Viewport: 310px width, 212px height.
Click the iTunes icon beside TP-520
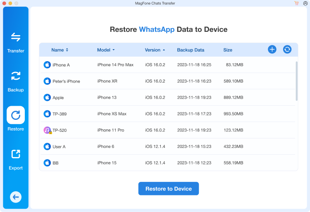47,130
